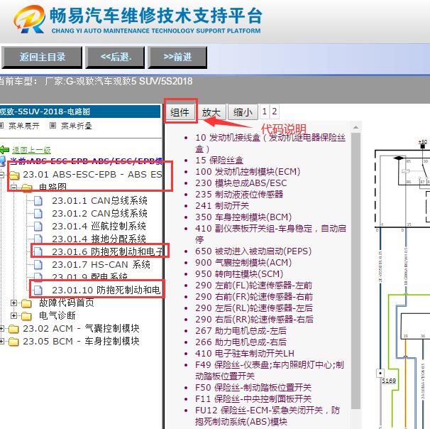Open 23.01.4 接地分配系统 diagram
This screenshot has height=429, width=430.
coord(99,239)
